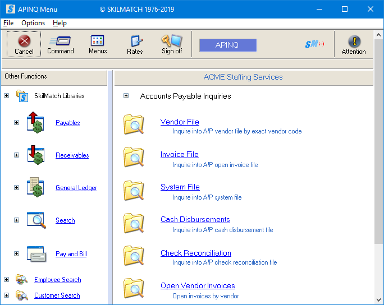Image resolution: width=384 pixels, height=305 pixels.
Task: Click the Payables dollar icon
Action: click(35, 123)
